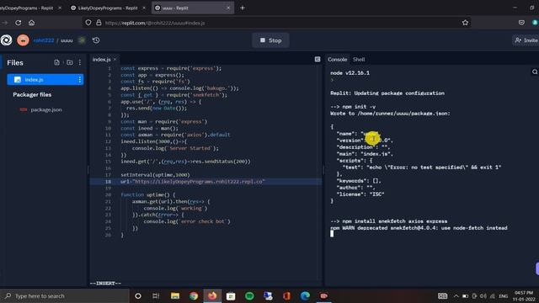This screenshot has height=303, width=539.
Task: Open Cortana circle on the taskbar
Action: [138, 295]
